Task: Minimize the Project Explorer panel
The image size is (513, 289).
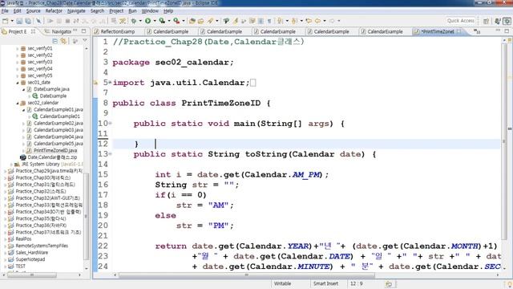Action: click(x=75, y=31)
